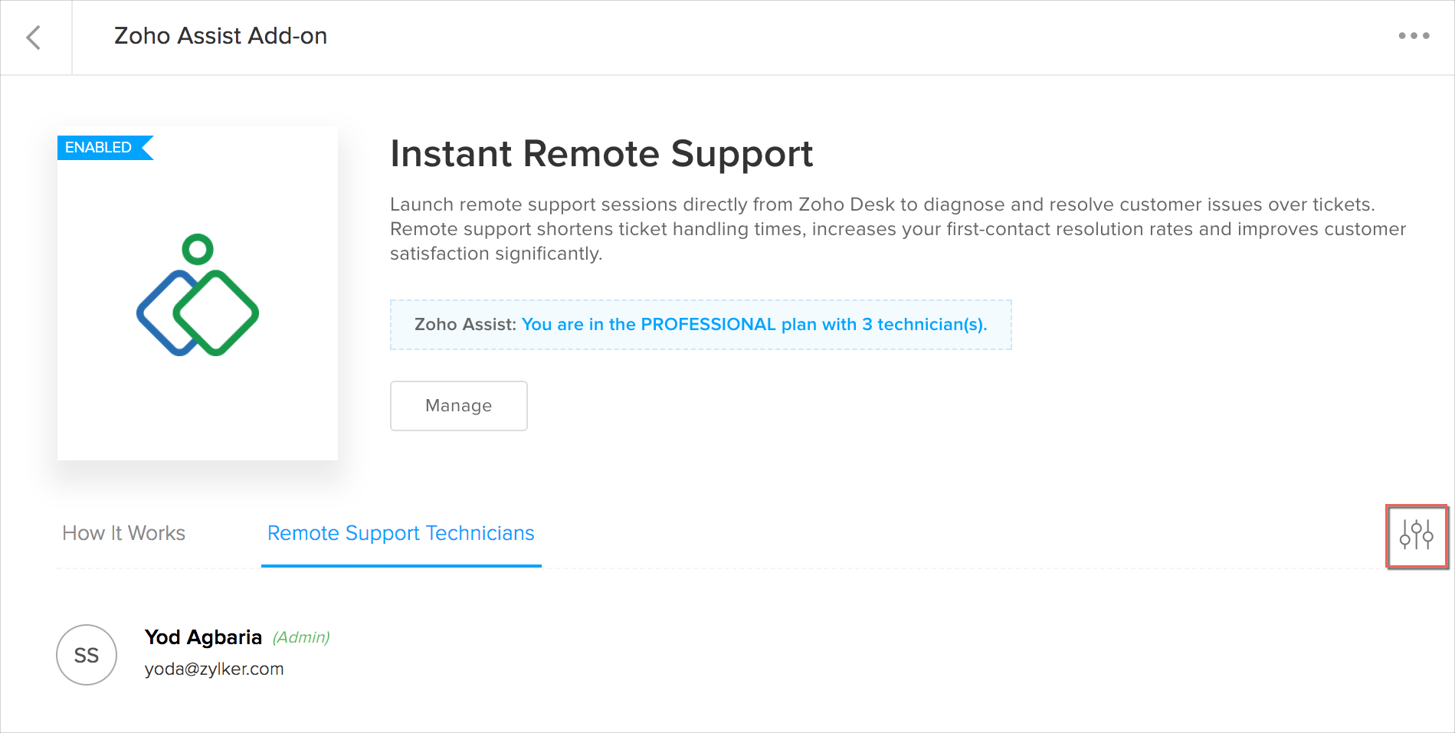Click the SS avatar circle

tap(87, 655)
